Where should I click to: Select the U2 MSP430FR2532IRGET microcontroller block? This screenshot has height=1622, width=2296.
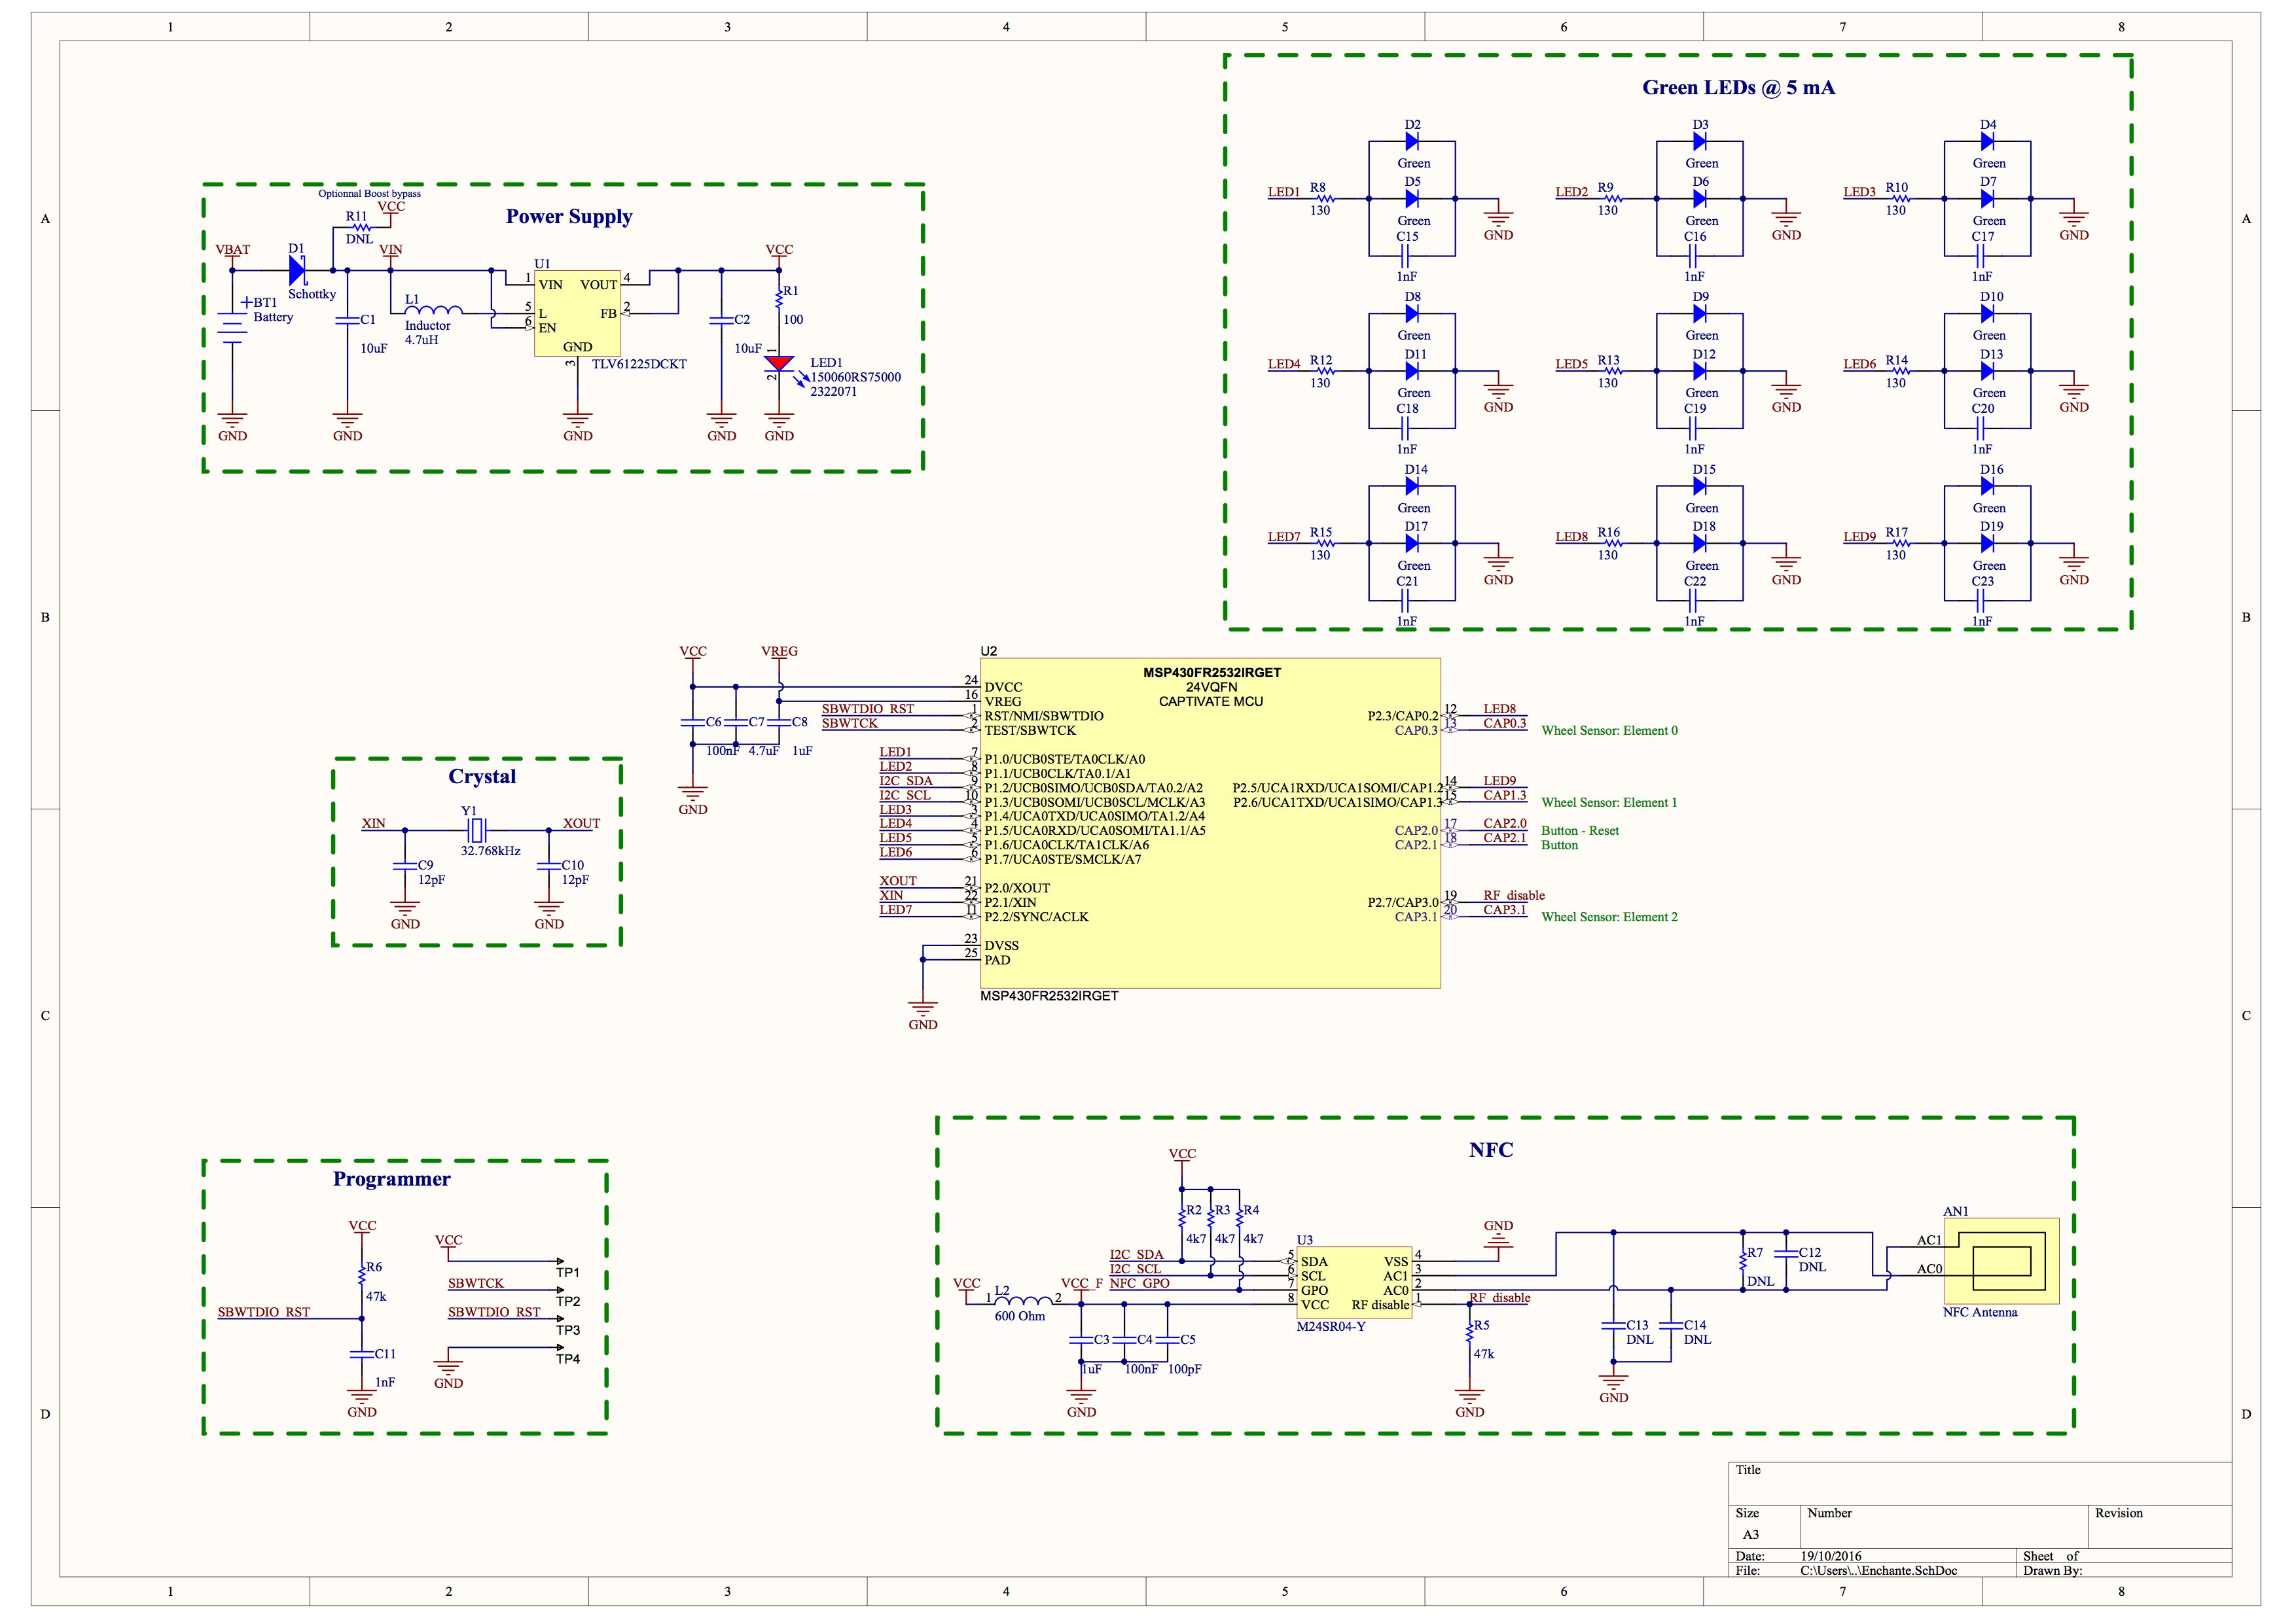[x=1210, y=822]
